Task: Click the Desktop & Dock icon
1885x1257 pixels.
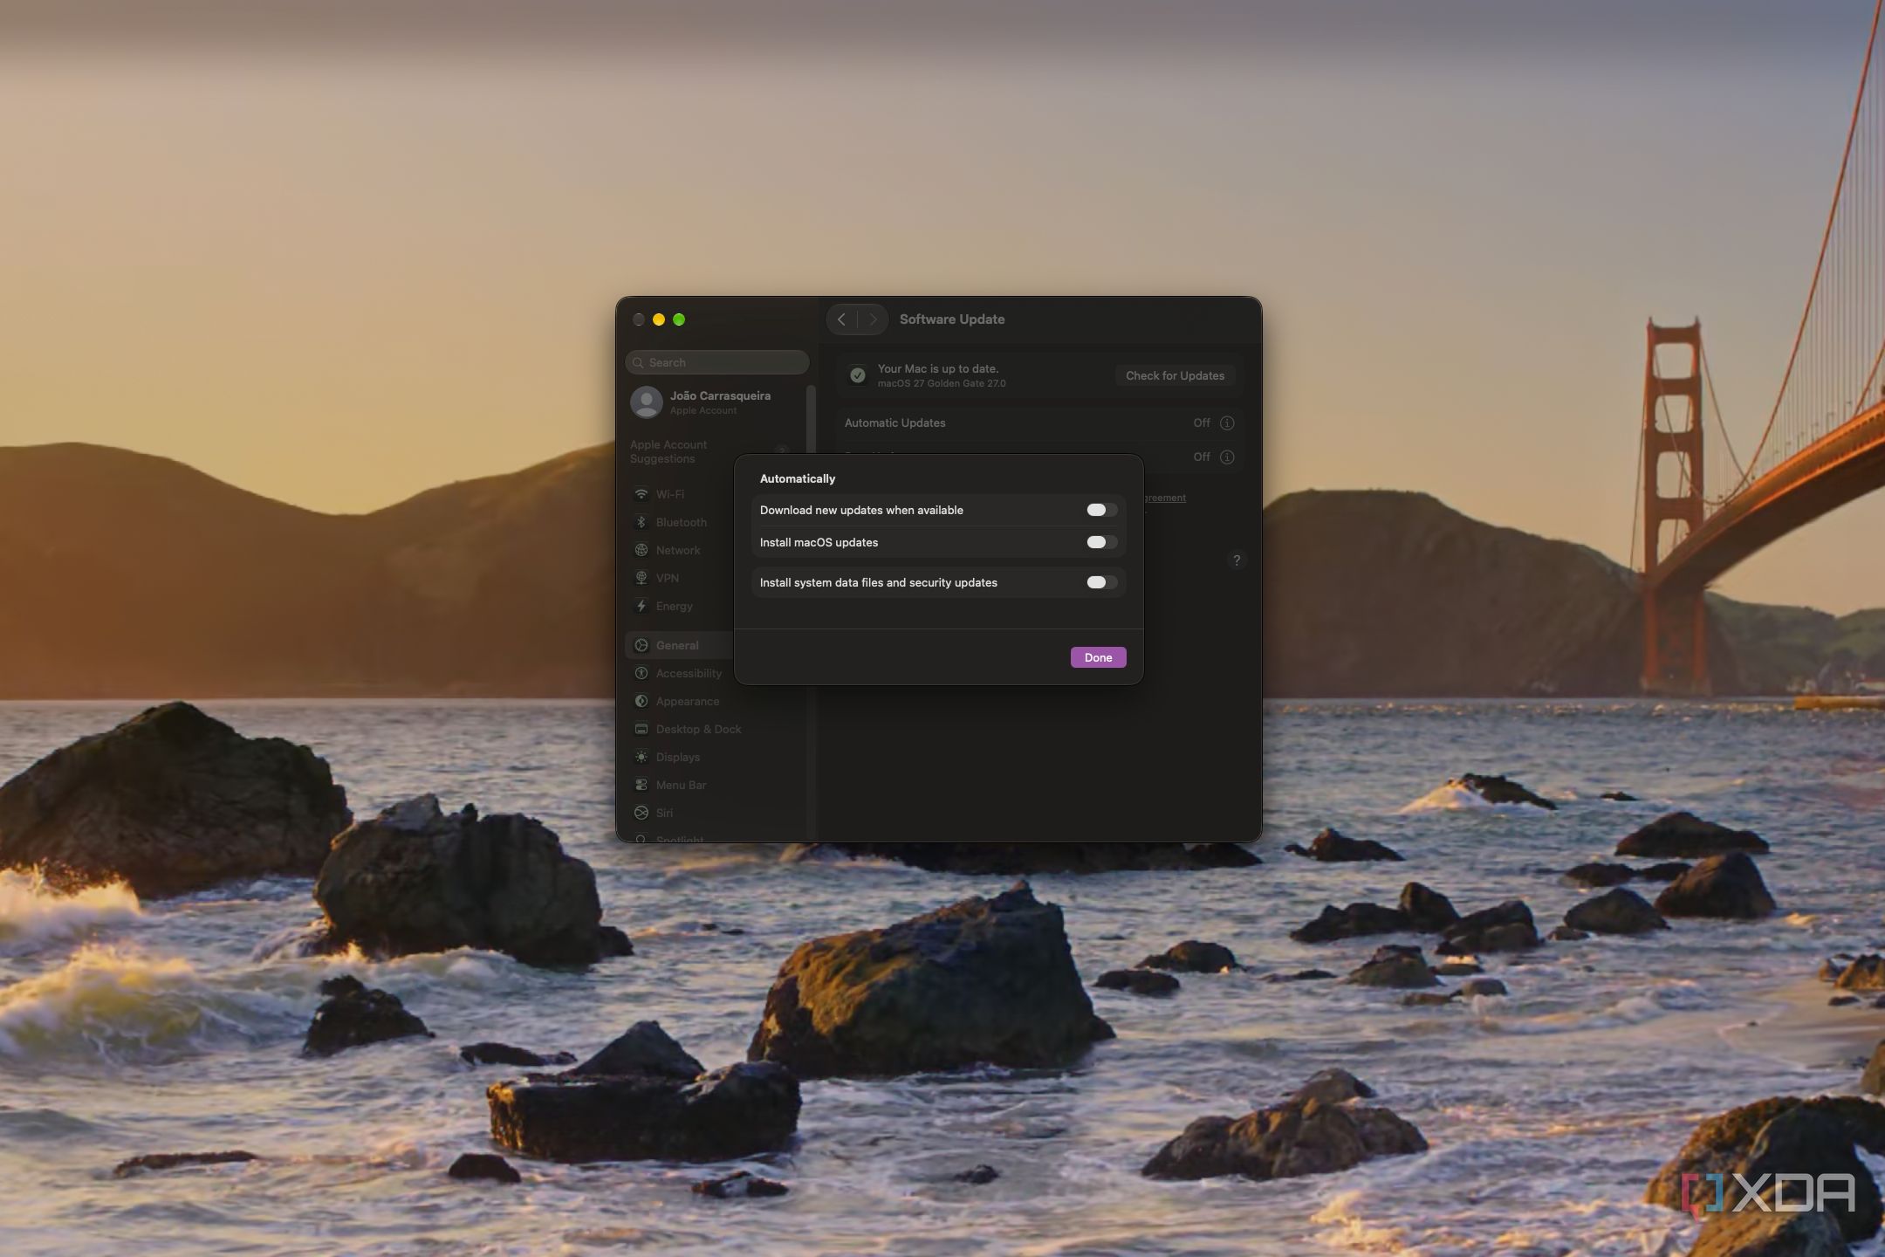Action: point(641,729)
